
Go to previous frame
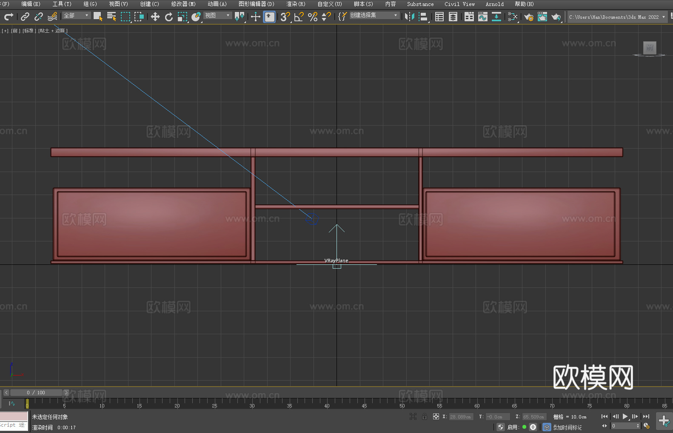tap(615, 416)
